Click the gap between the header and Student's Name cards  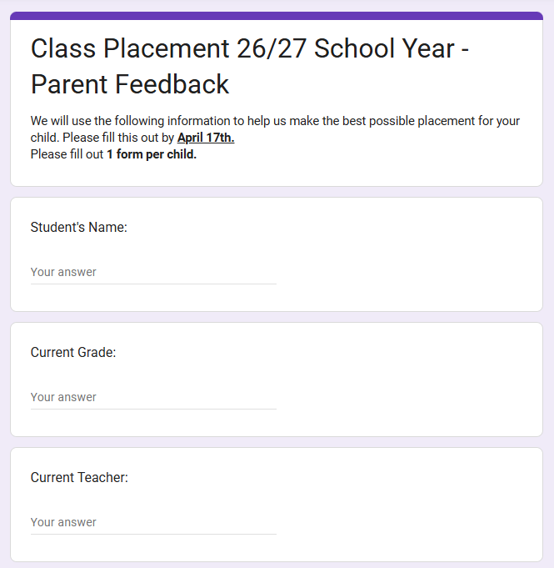click(x=277, y=192)
